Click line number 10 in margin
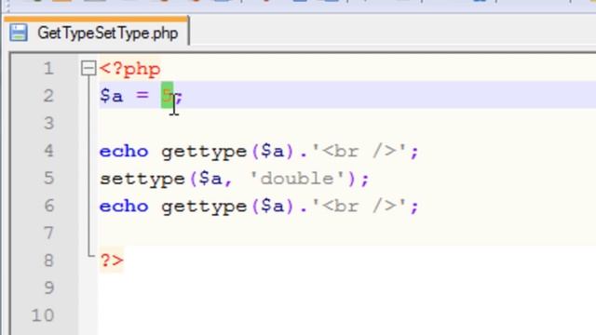This screenshot has width=596, height=335. [x=42, y=315]
